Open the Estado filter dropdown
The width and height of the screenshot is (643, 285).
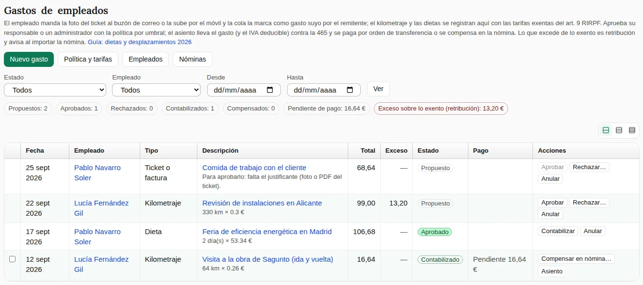55,90
